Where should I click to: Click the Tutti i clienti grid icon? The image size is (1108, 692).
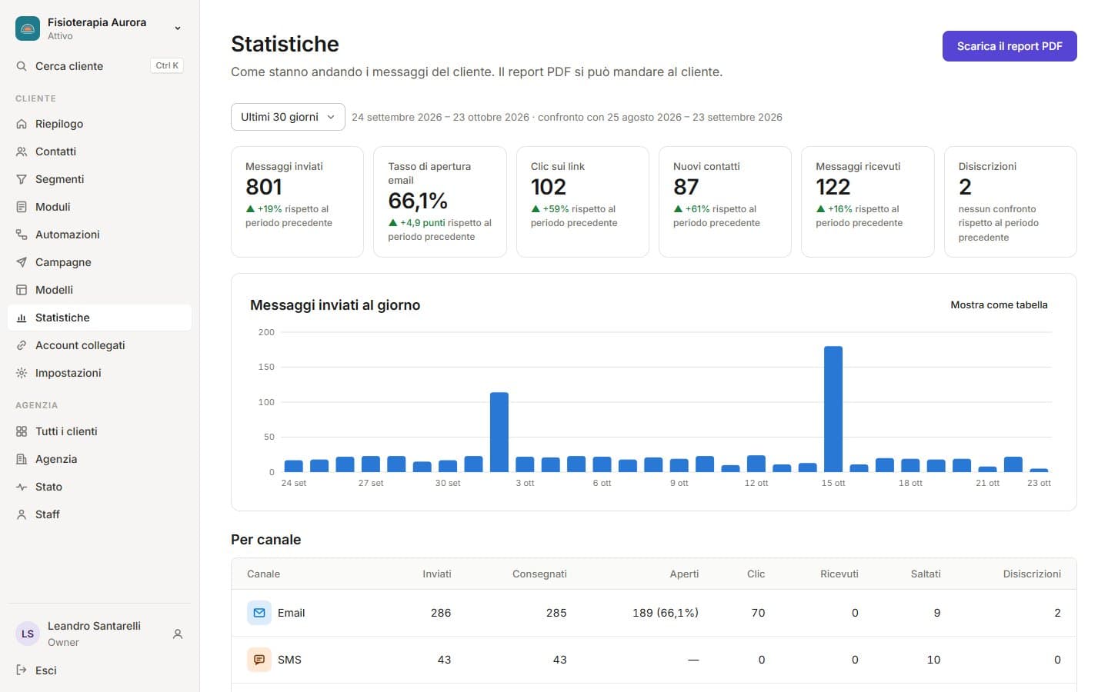pyautogui.click(x=22, y=431)
